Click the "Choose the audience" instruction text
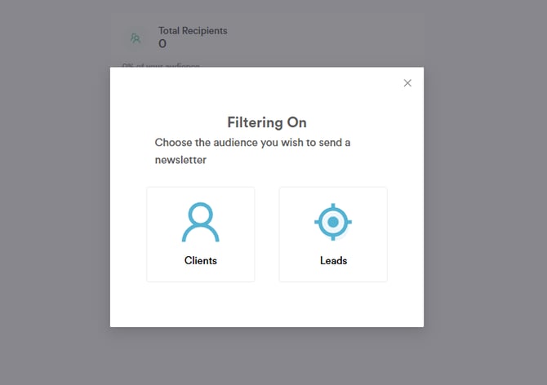Image resolution: width=547 pixels, height=385 pixels. click(252, 143)
